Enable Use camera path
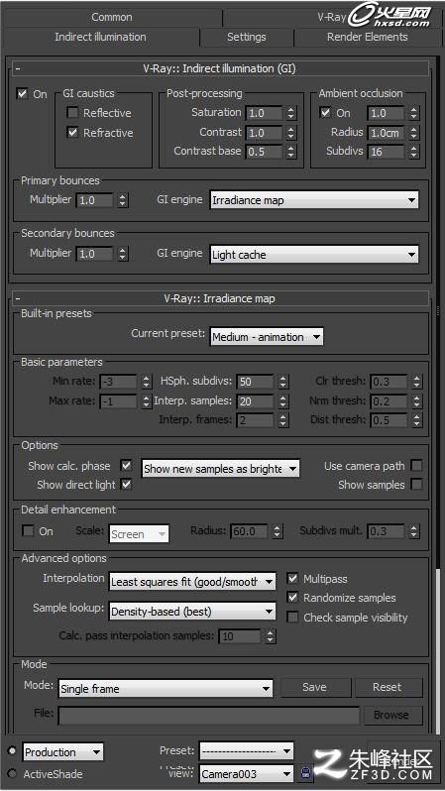 coord(416,465)
